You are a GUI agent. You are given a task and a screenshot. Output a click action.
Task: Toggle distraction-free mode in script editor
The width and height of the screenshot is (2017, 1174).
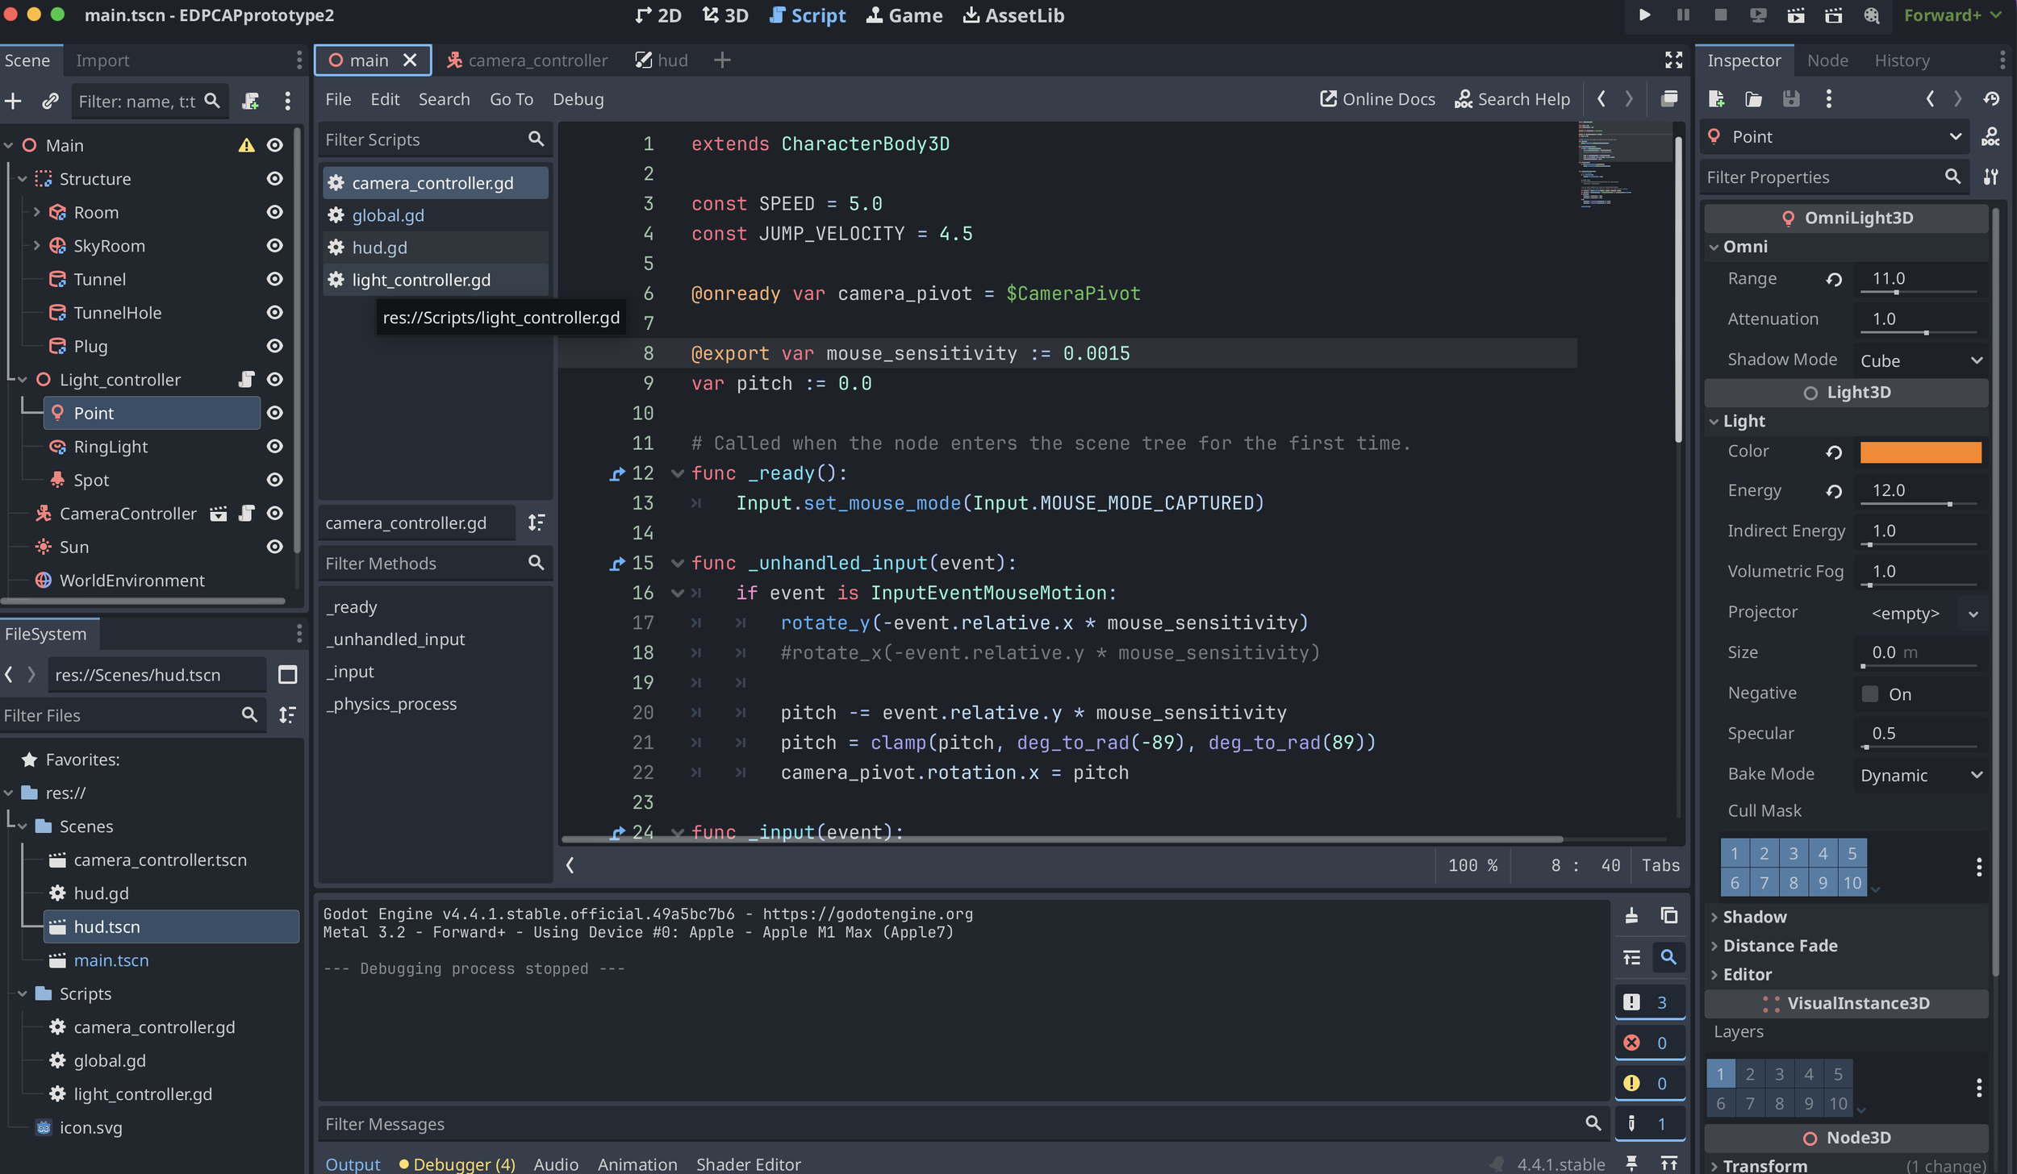(1673, 60)
